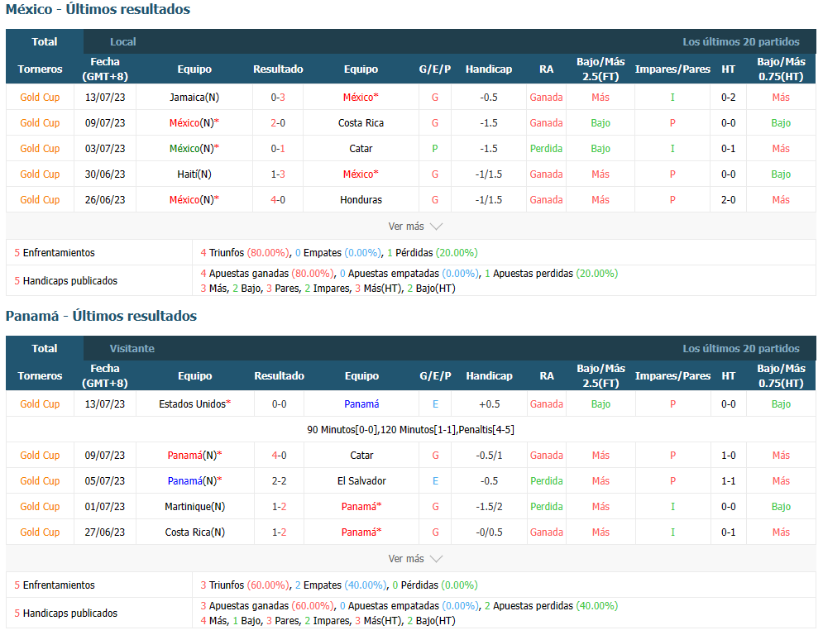The width and height of the screenshot is (823, 635).
Task: Expand Panamá results with Ver más
Action: point(414,558)
